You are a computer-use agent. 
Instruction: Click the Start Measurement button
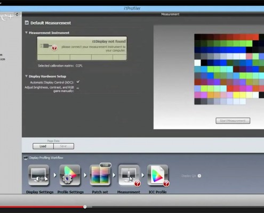coord(233,121)
